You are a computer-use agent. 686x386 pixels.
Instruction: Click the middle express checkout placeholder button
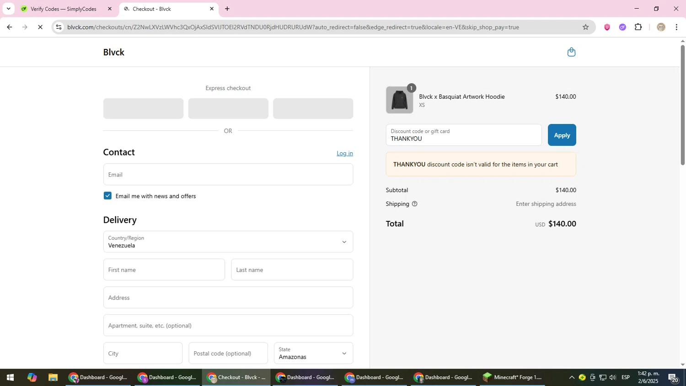[x=228, y=108]
